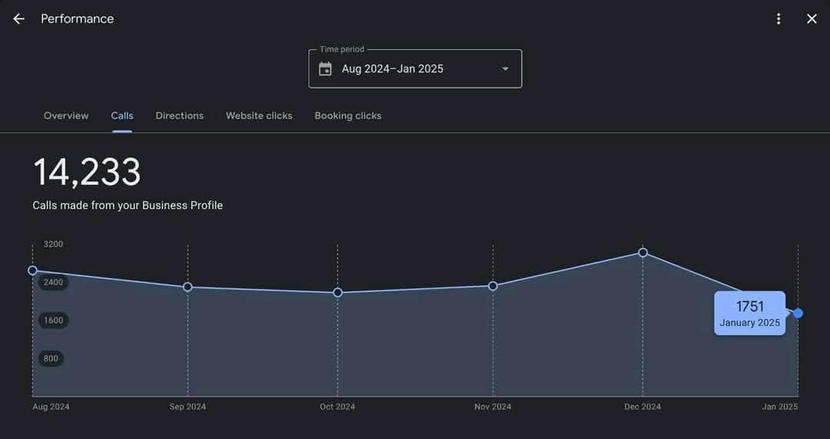Close the Performance panel with X
The height and width of the screenshot is (439, 830).
pyautogui.click(x=812, y=19)
